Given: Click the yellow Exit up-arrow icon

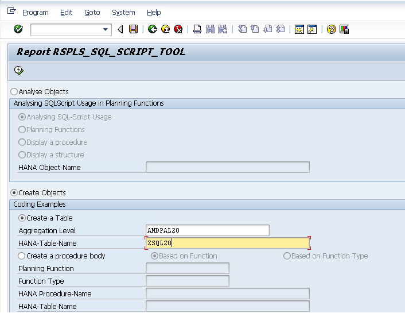Looking at the screenshot, I should [x=165, y=29].
